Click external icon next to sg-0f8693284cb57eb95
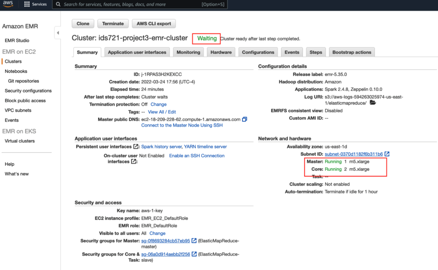This screenshot has width=438, height=270. point(194,241)
